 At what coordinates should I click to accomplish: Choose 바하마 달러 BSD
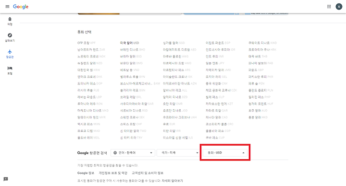pyautogui.click(x=131, y=57)
